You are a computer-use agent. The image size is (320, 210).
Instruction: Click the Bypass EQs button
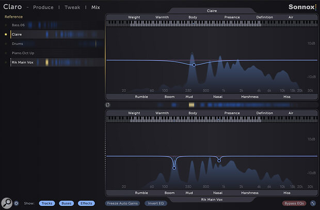click(x=294, y=203)
